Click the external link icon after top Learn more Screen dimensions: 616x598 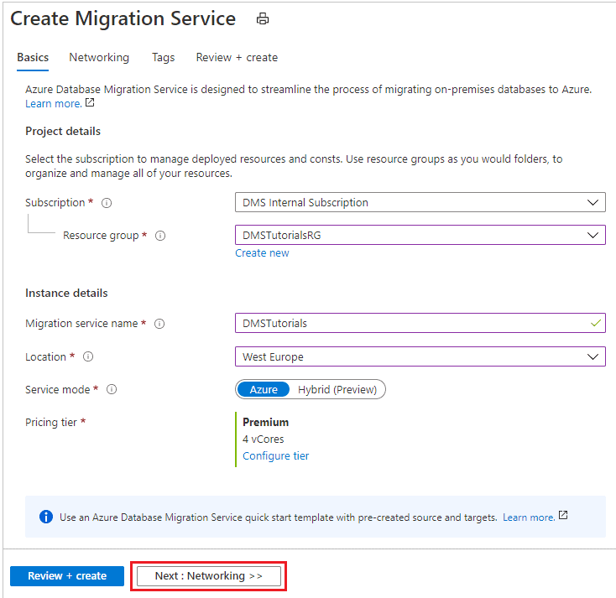click(90, 103)
